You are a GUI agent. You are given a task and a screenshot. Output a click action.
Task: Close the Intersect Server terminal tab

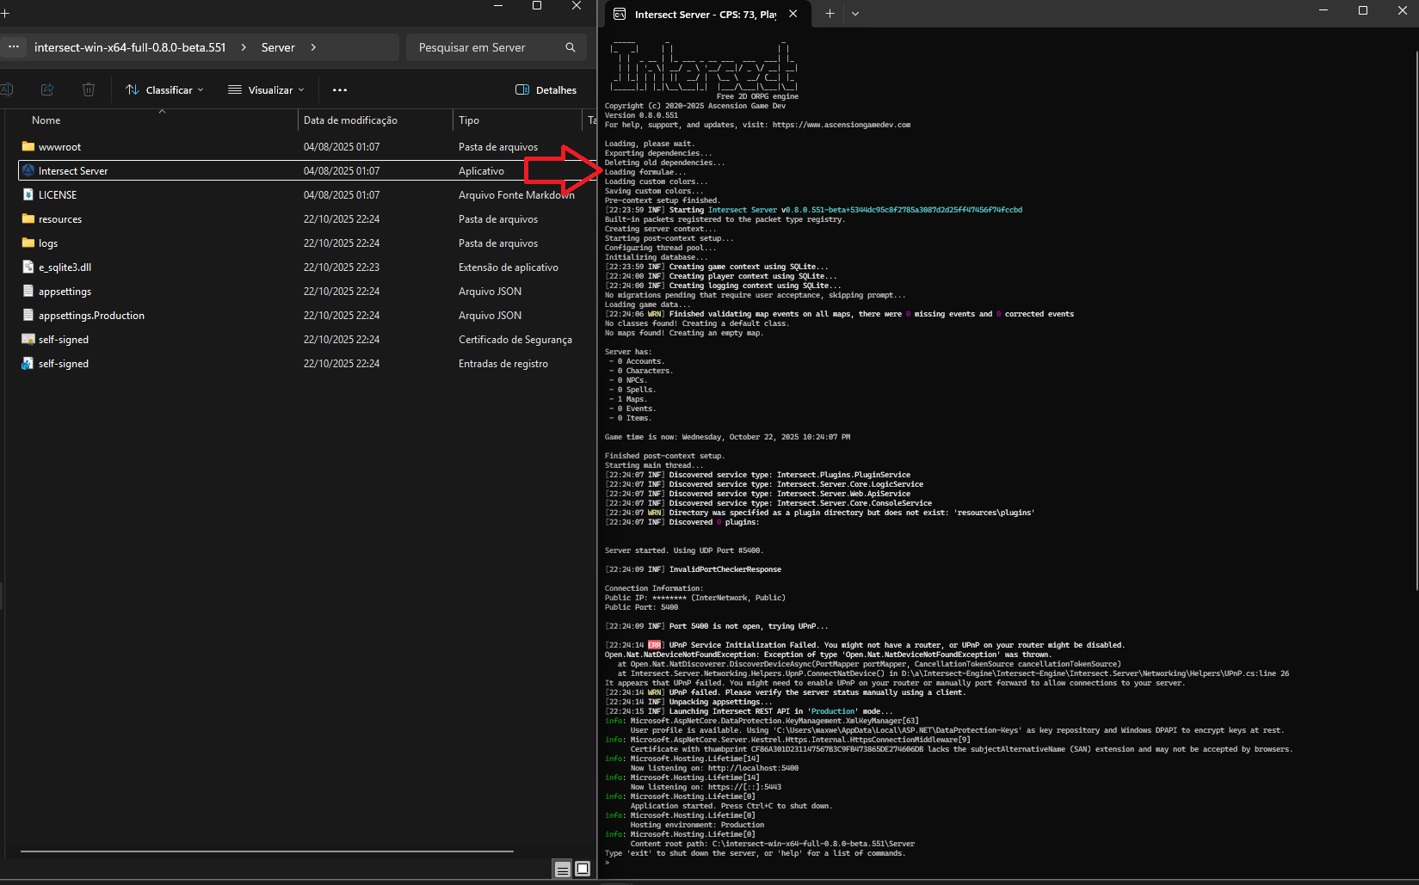click(793, 14)
